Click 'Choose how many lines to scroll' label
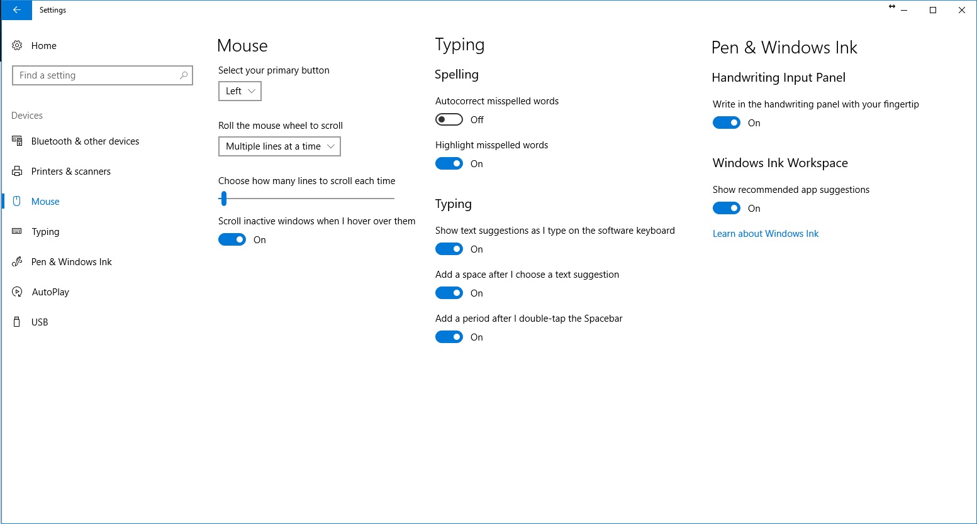The width and height of the screenshot is (977, 524). point(307,181)
